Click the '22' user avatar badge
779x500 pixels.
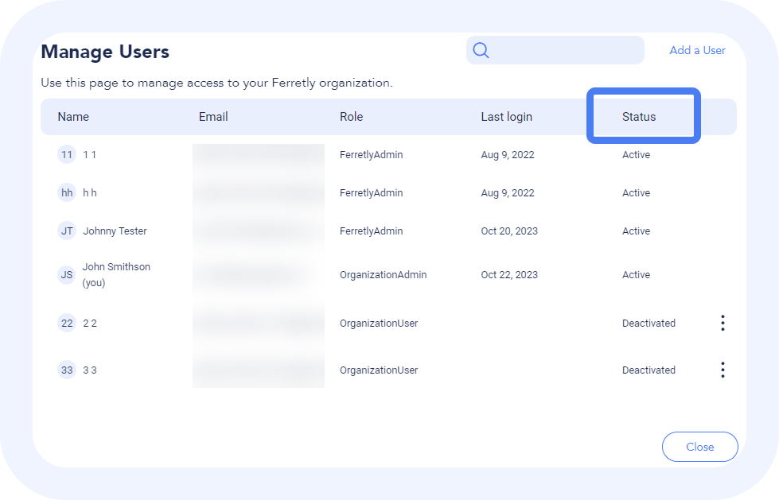(67, 324)
